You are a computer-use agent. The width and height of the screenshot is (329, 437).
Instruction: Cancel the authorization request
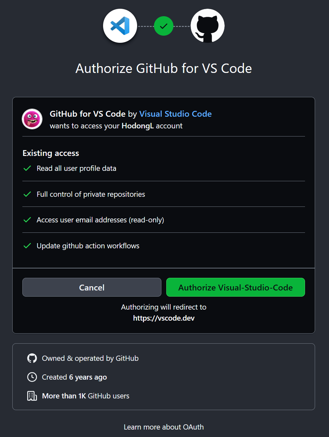[92, 287]
